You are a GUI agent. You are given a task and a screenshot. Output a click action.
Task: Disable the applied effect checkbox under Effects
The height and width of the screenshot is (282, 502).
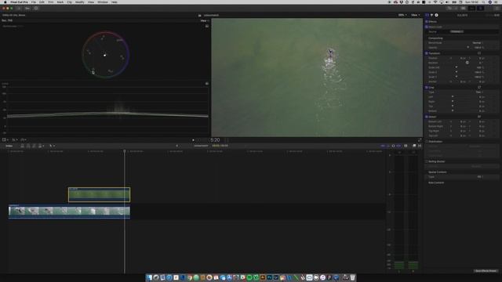tap(427, 27)
